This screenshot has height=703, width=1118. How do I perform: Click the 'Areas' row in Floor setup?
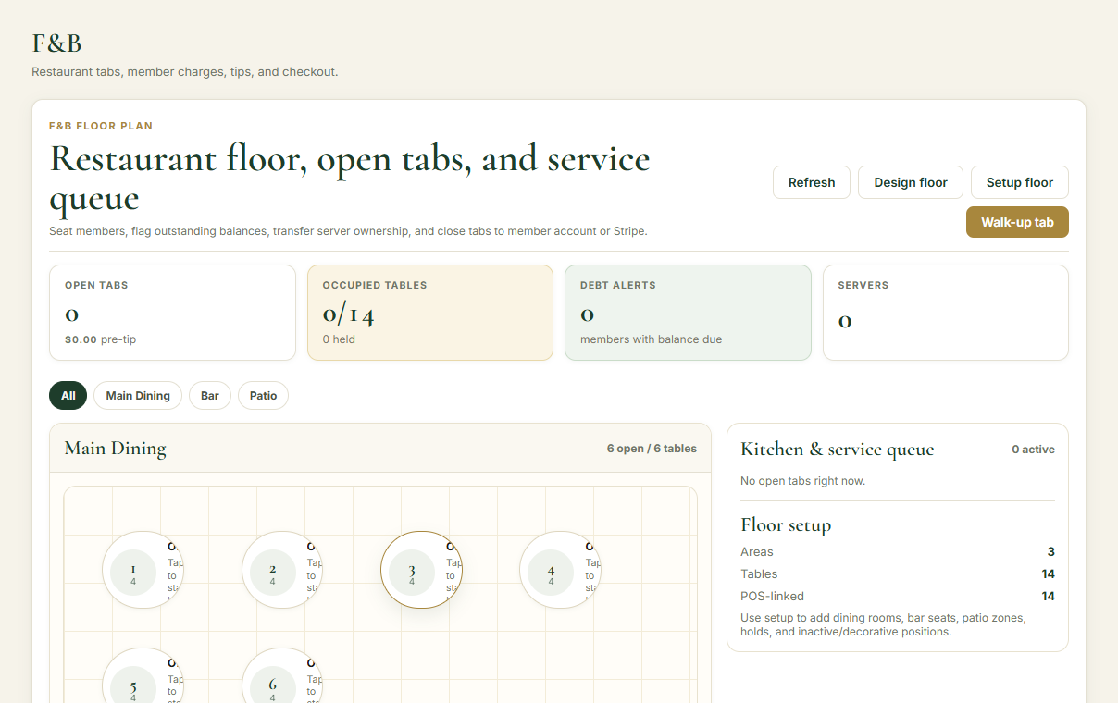[x=898, y=551]
